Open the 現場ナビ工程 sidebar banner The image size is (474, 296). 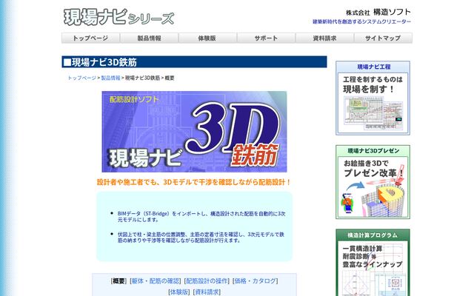(x=373, y=98)
